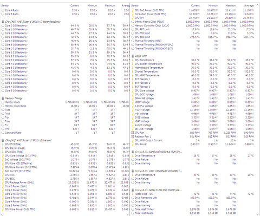Click the Sensor column header in the right pane
The width and height of the screenshot is (260, 216).
point(135,5)
